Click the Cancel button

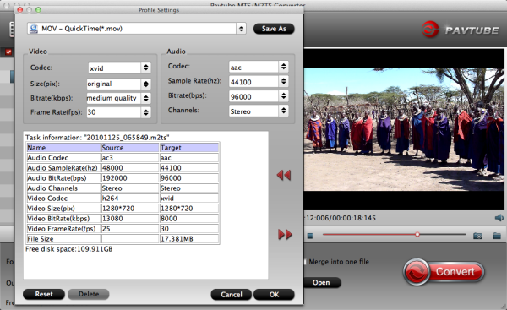point(232,295)
